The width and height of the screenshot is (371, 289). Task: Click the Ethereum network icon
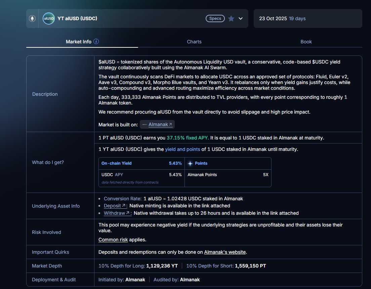point(32,18)
